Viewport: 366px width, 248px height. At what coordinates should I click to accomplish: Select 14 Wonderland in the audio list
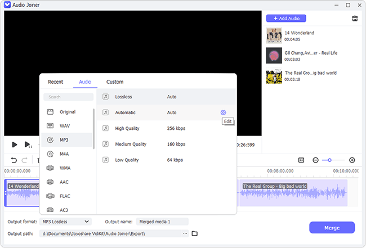[x=313, y=35]
